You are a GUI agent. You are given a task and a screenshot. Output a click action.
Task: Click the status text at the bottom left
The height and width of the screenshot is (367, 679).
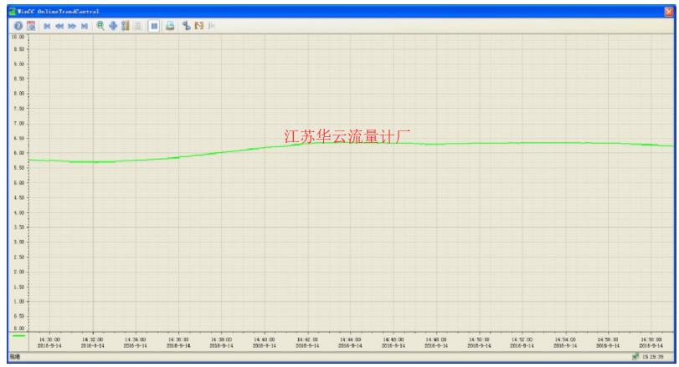click(15, 357)
